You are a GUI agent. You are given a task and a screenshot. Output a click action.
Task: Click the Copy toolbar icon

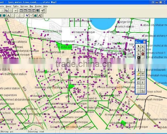point(6,11)
